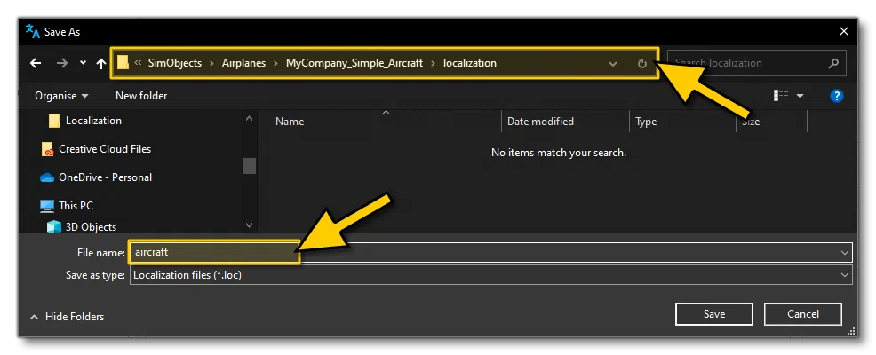
Task: Sort by the Date modified column
Action: 540,122
